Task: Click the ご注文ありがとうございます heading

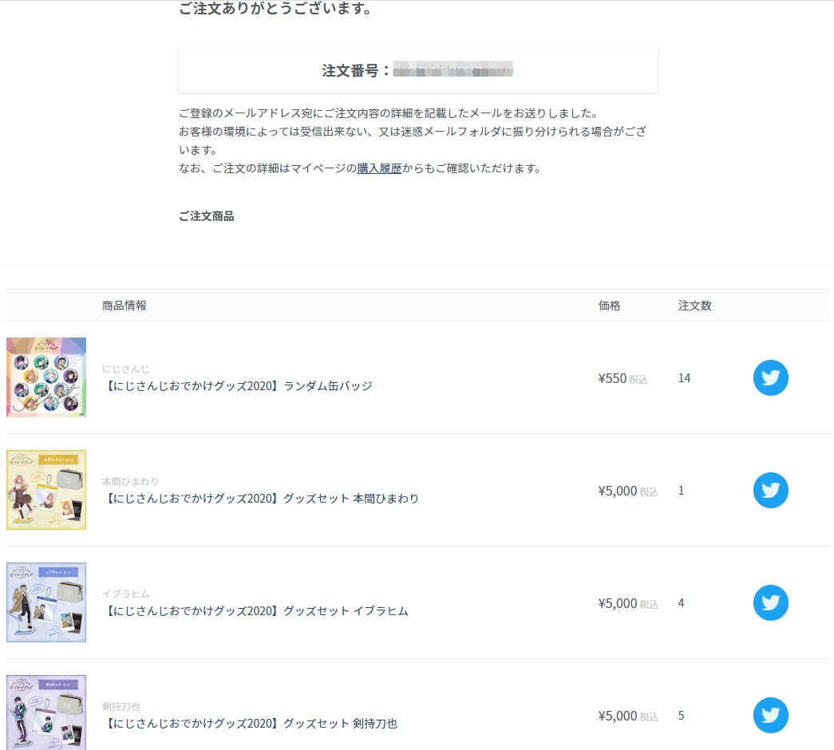Action: click(x=275, y=9)
